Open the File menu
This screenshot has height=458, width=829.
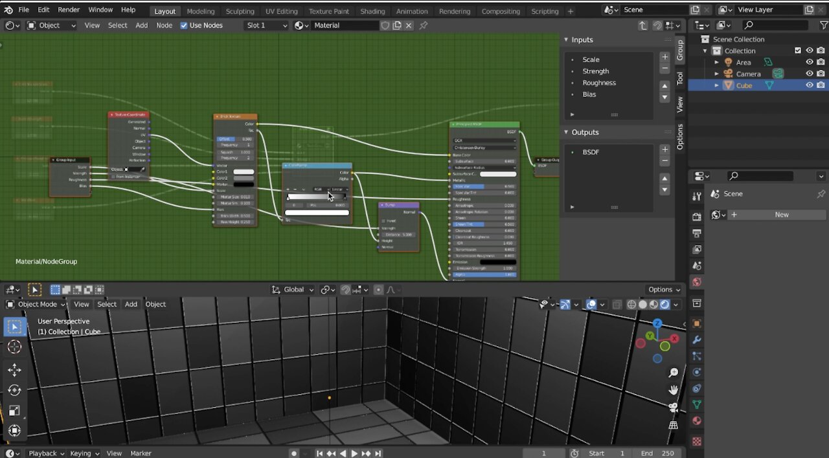tap(23, 10)
